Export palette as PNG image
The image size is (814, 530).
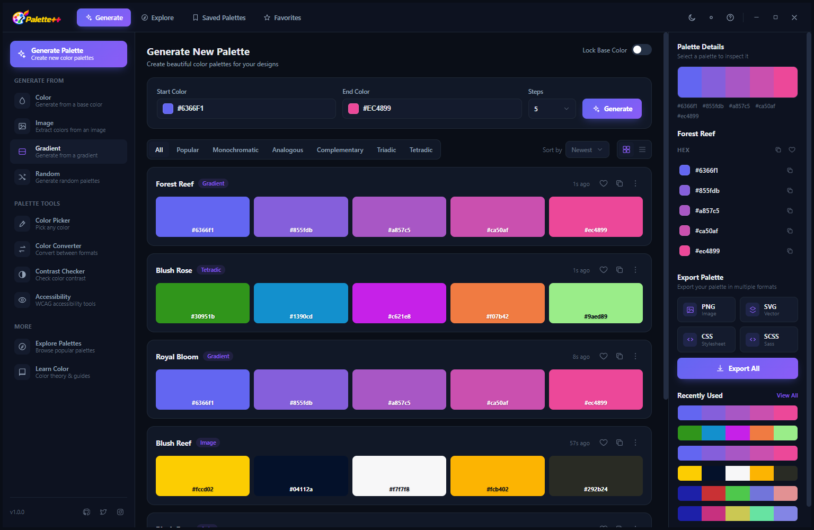point(706,310)
